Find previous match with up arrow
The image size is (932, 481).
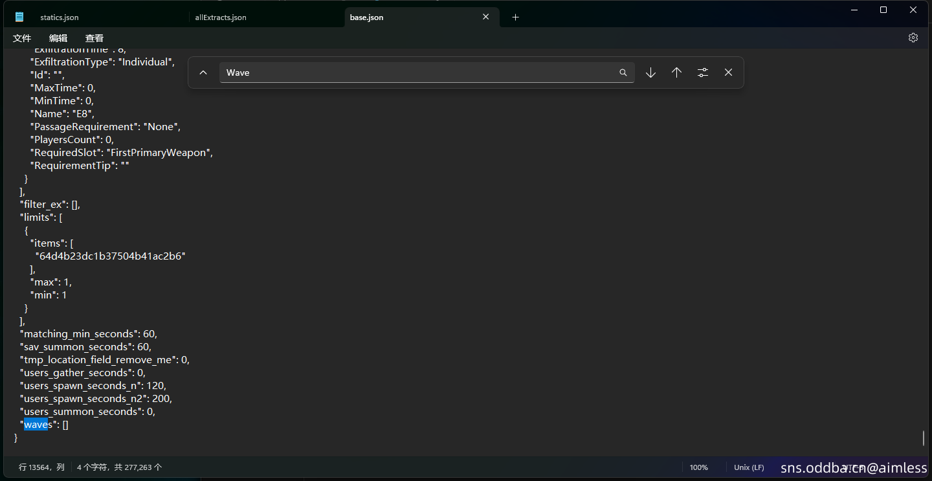click(676, 73)
